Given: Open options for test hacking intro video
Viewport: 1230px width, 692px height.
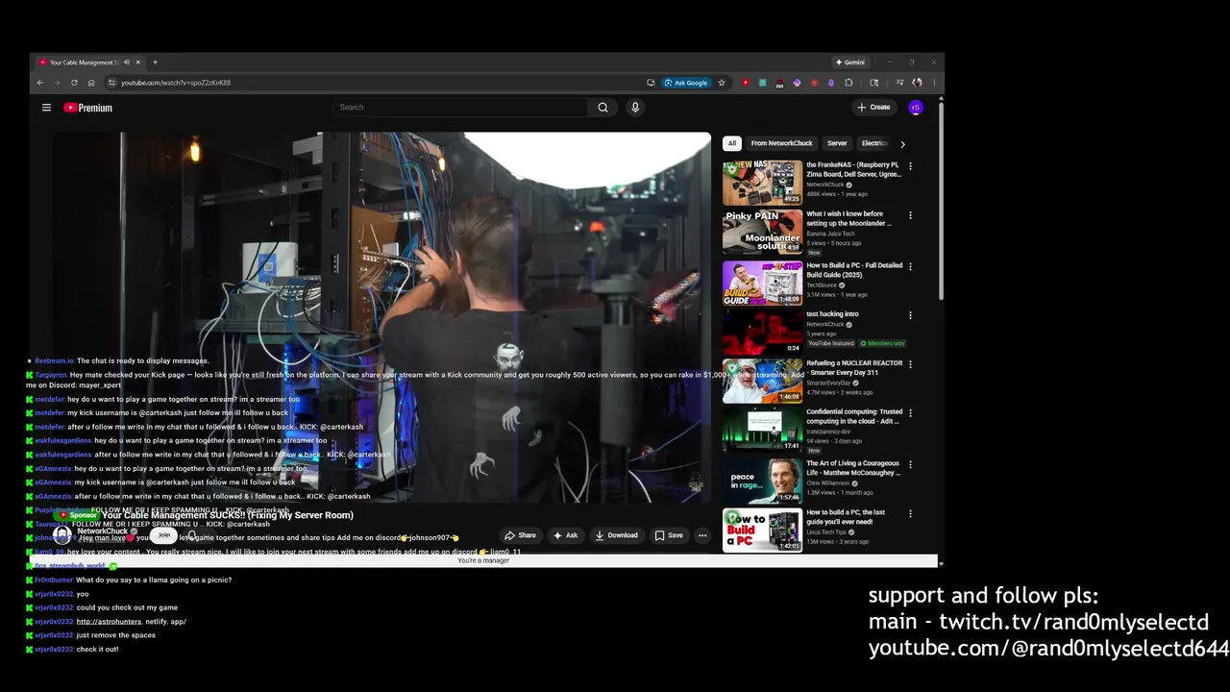Looking at the screenshot, I should click(910, 315).
